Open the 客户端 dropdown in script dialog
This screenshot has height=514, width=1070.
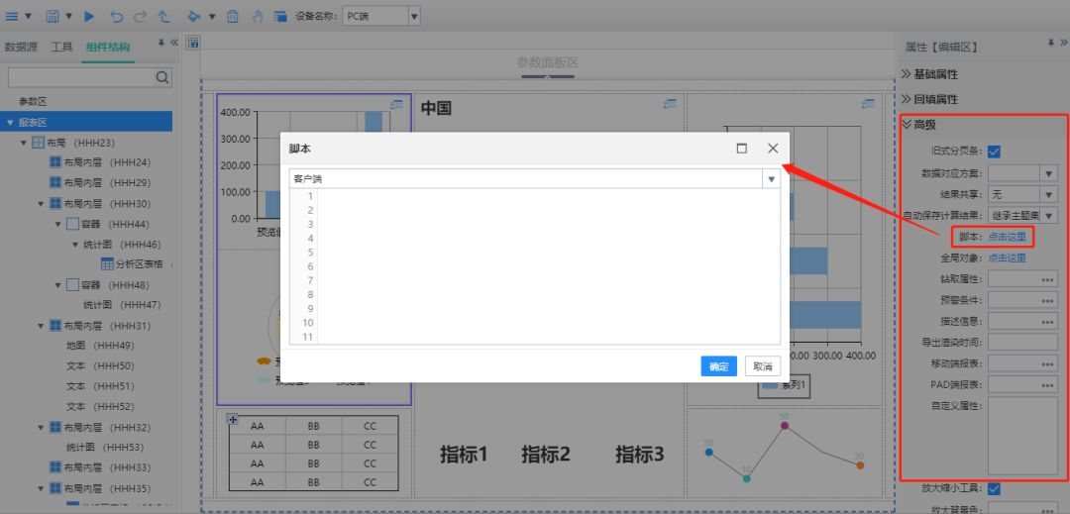pyautogui.click(x=771, y=179)
